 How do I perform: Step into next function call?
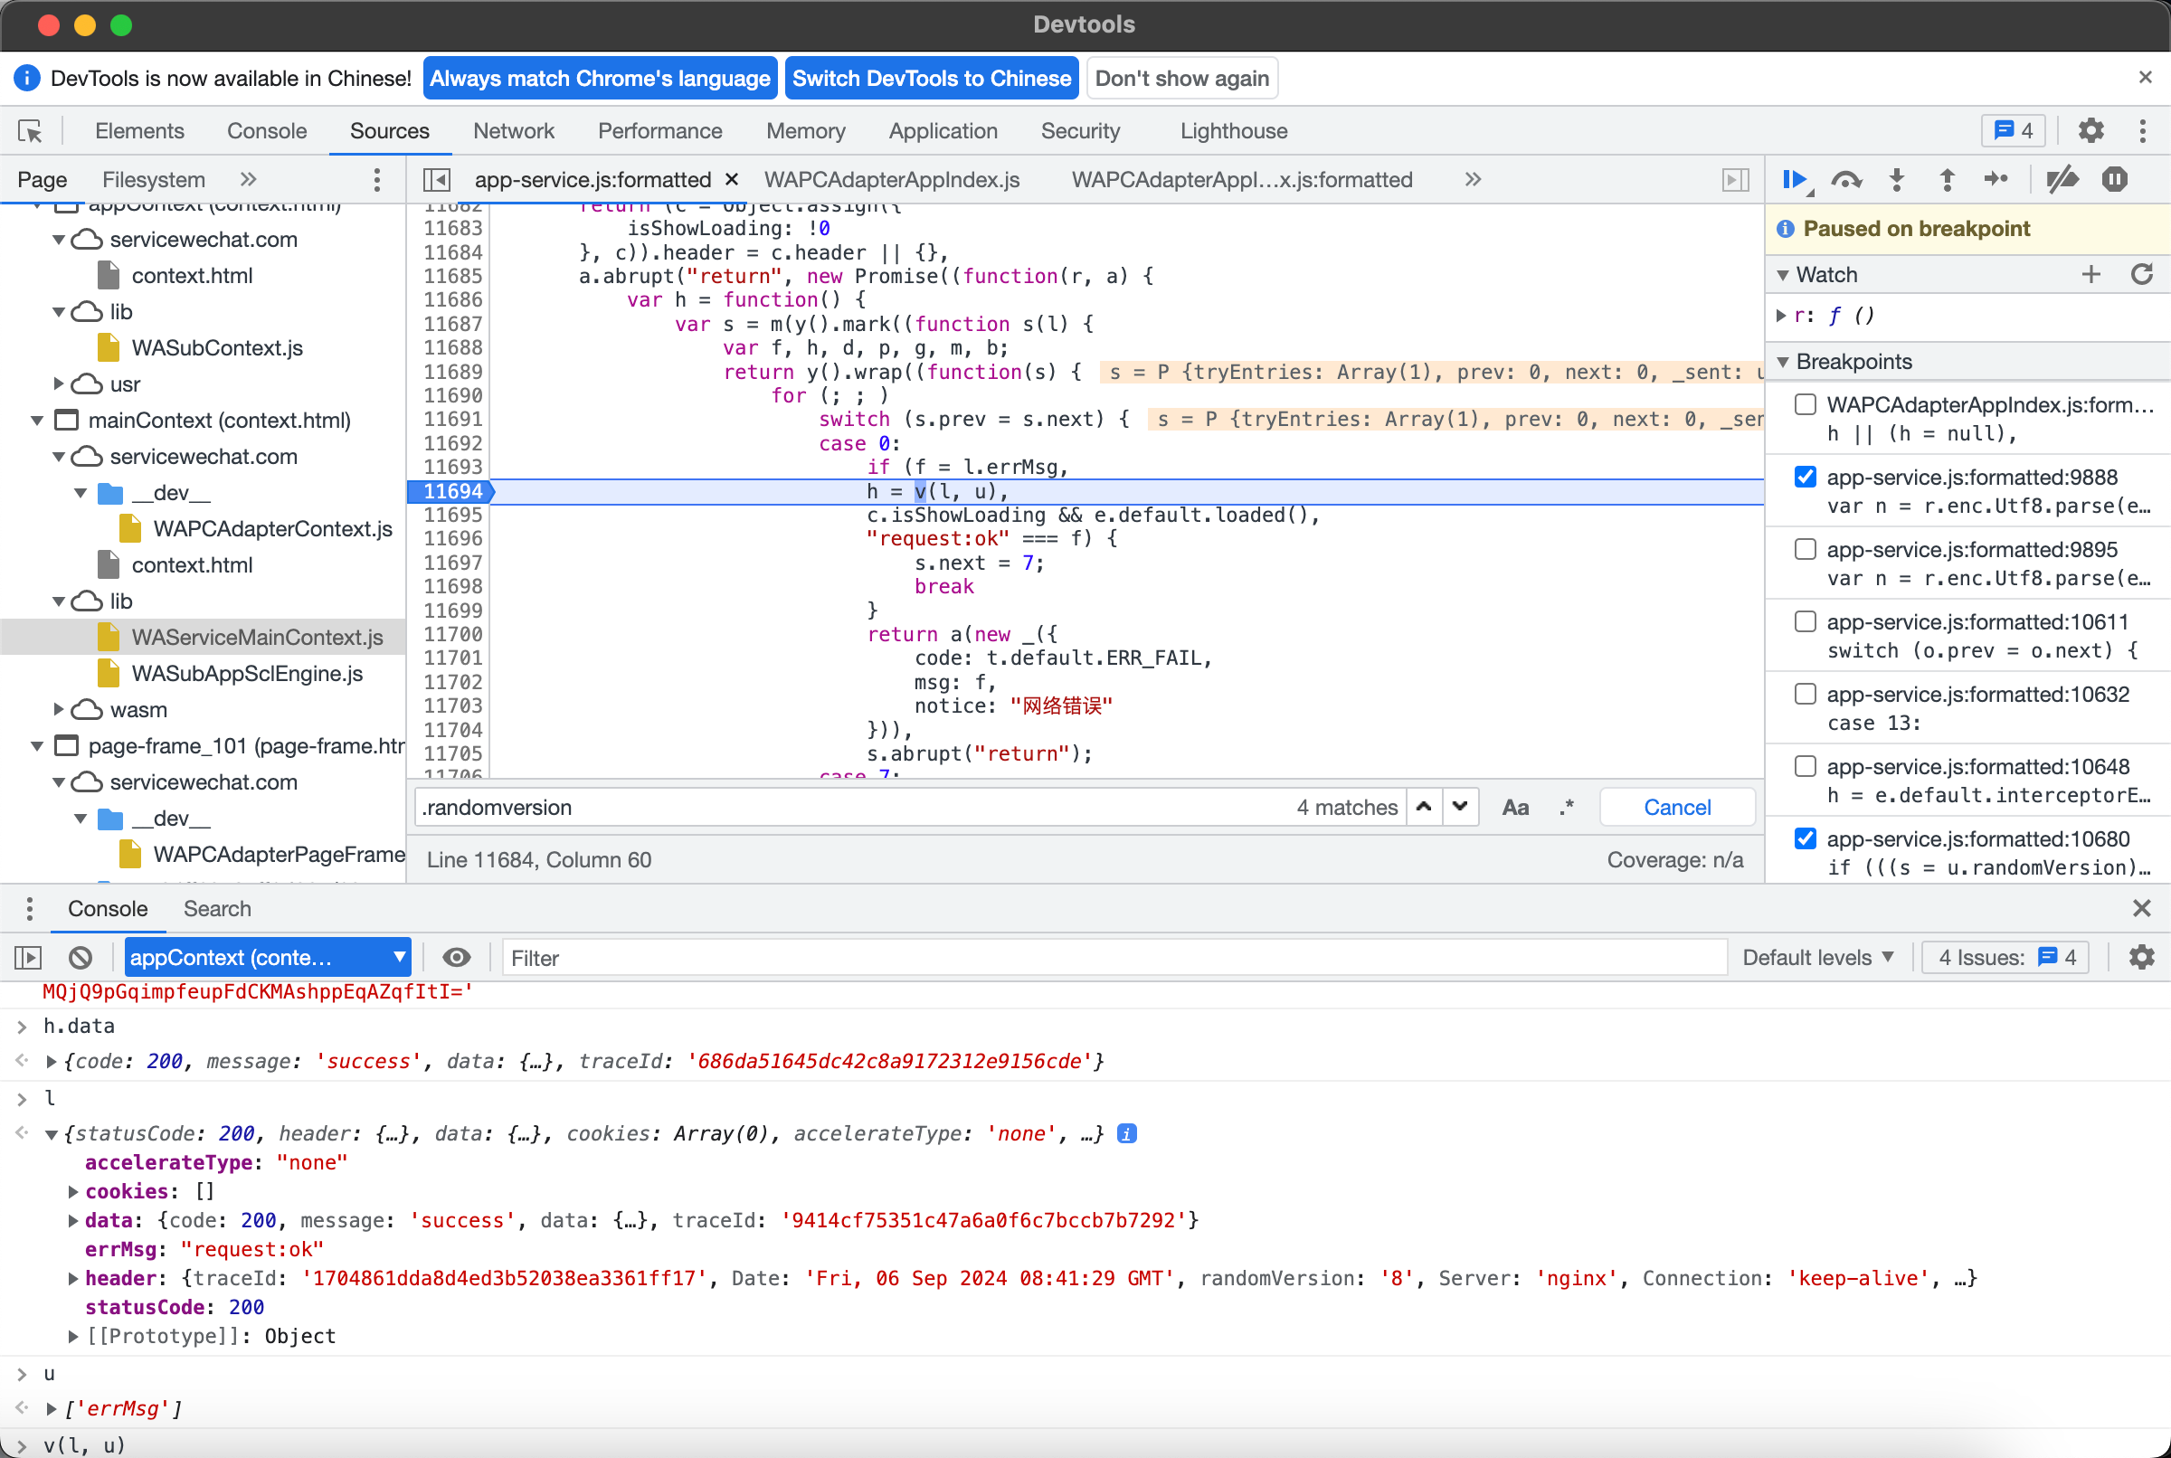1897,179
